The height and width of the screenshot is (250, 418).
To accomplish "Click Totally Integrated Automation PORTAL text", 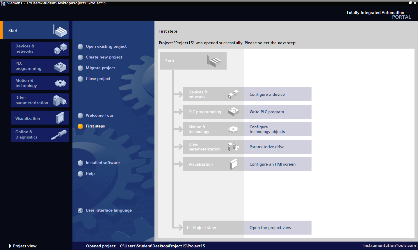I will [378, 15].
